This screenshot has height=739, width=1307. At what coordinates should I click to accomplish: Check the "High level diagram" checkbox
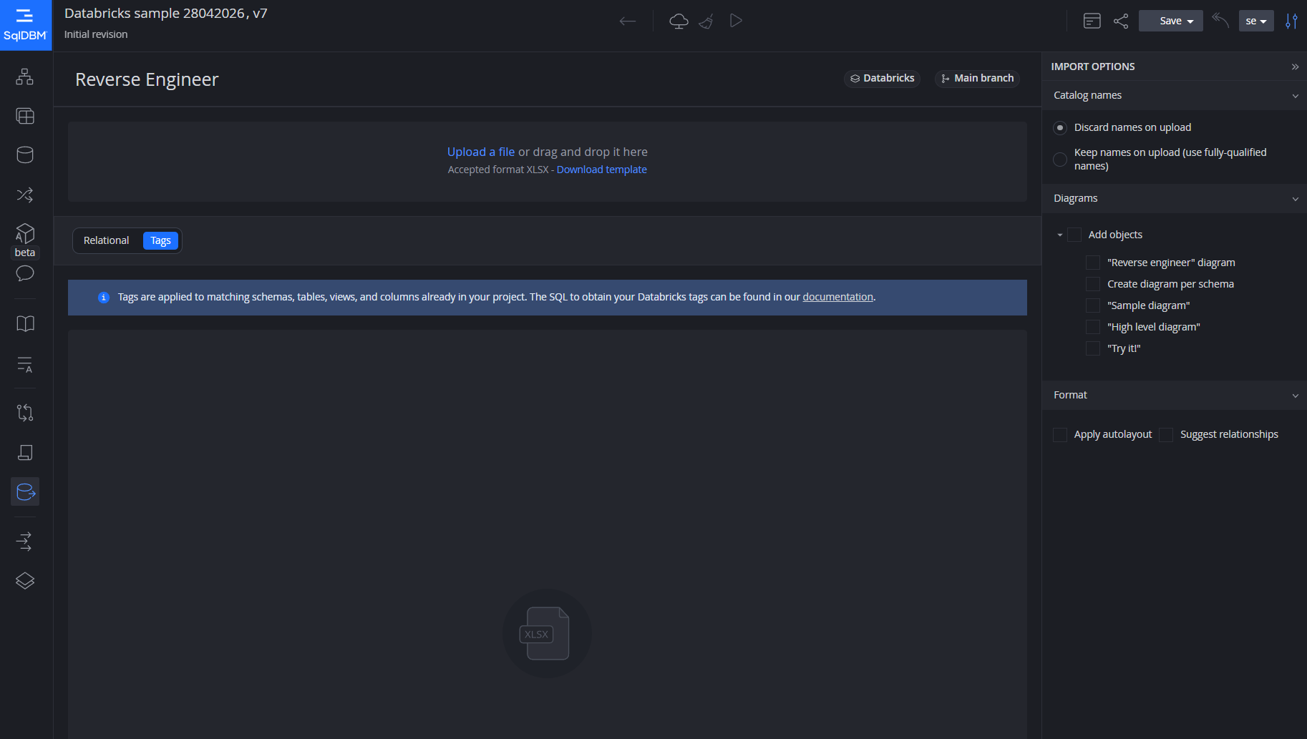tap(1093, 327)
